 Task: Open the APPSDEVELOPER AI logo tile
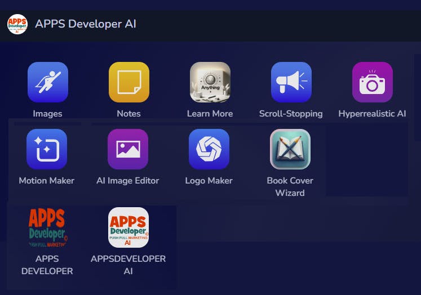[128, 227]
